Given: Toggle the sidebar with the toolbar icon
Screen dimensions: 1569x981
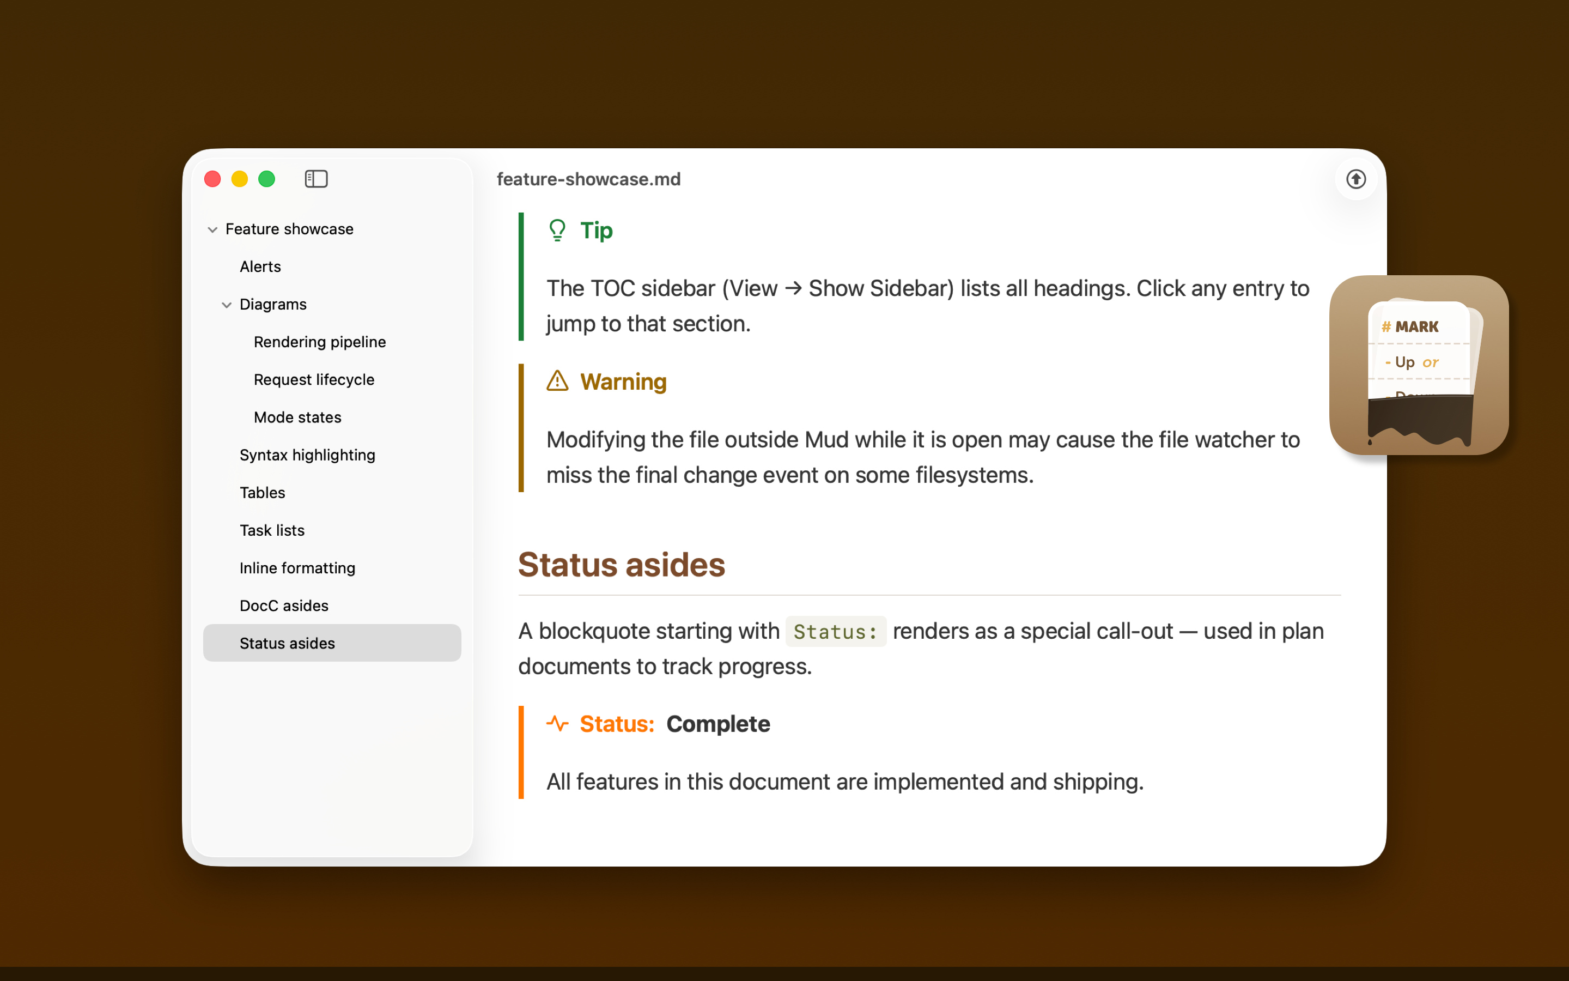Looking at the screenshot, I should pos(316,178).
